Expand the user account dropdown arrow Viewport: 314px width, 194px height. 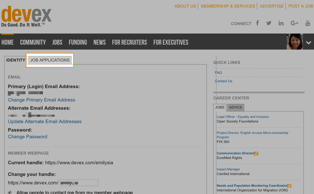tap(308, 42)
